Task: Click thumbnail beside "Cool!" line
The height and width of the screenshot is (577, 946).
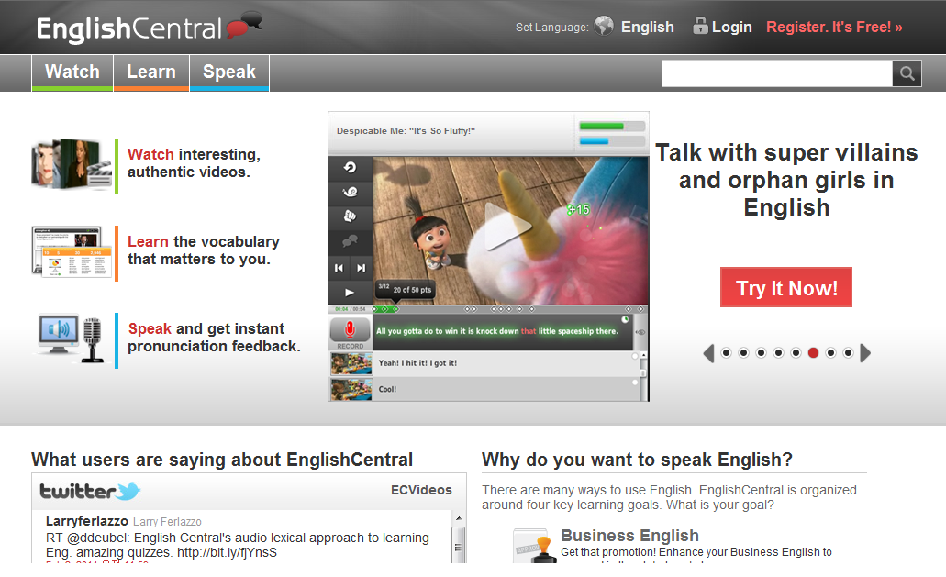Action: coord(351,390)
